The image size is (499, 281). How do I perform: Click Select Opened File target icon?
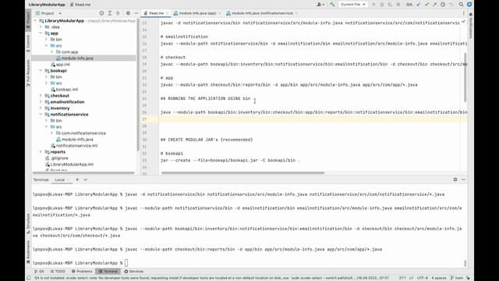pyautogui.click(x=101, y=13)
